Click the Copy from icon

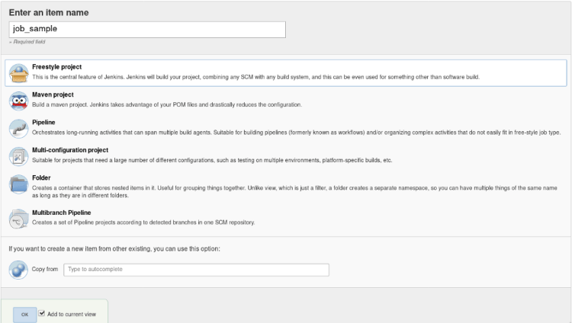[x=18, y=270]
